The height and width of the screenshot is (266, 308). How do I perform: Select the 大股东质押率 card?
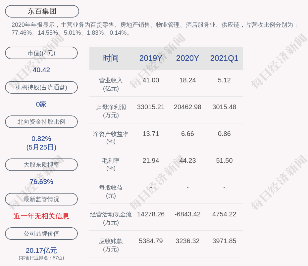coord(41,165)
